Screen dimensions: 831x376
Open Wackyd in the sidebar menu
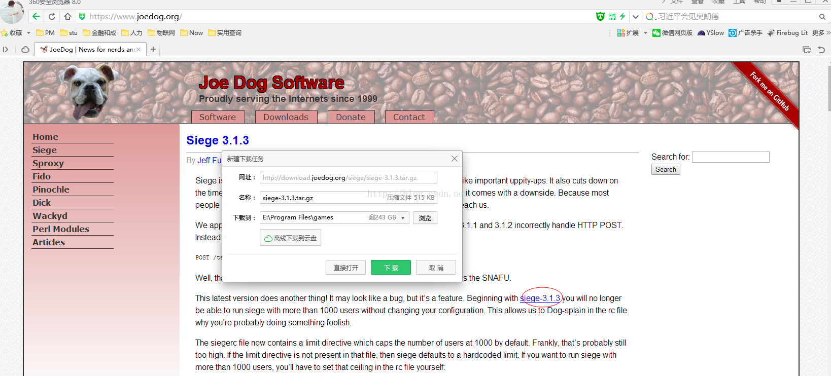[50, 216]
